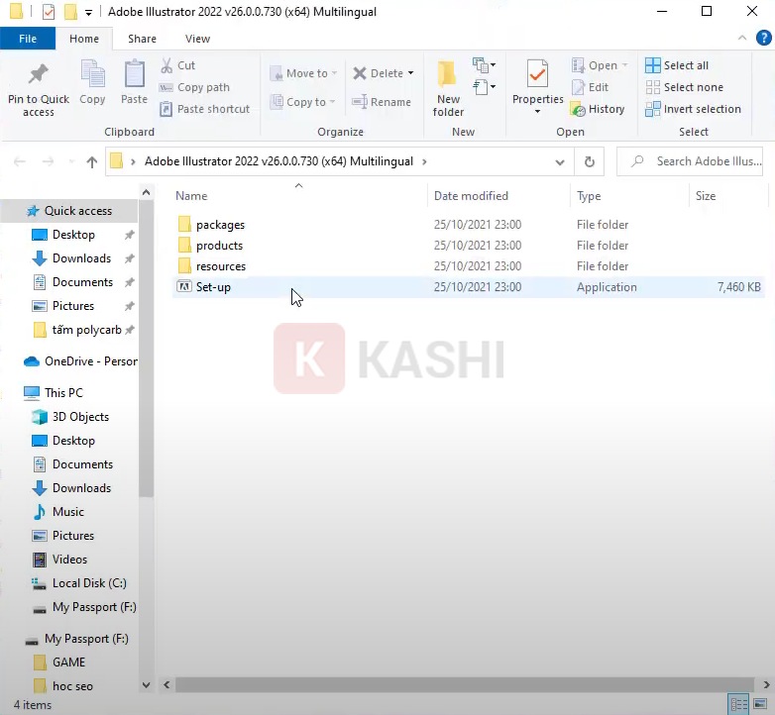
Task: Open Music folder under This PC
Action: 67,512
